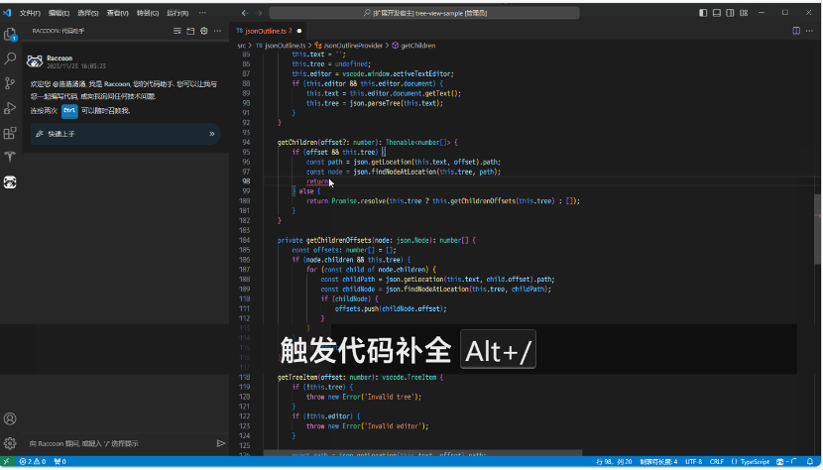Open the Extensions view
The height and width of the screenshot is (470, 823).
point(11,133)
